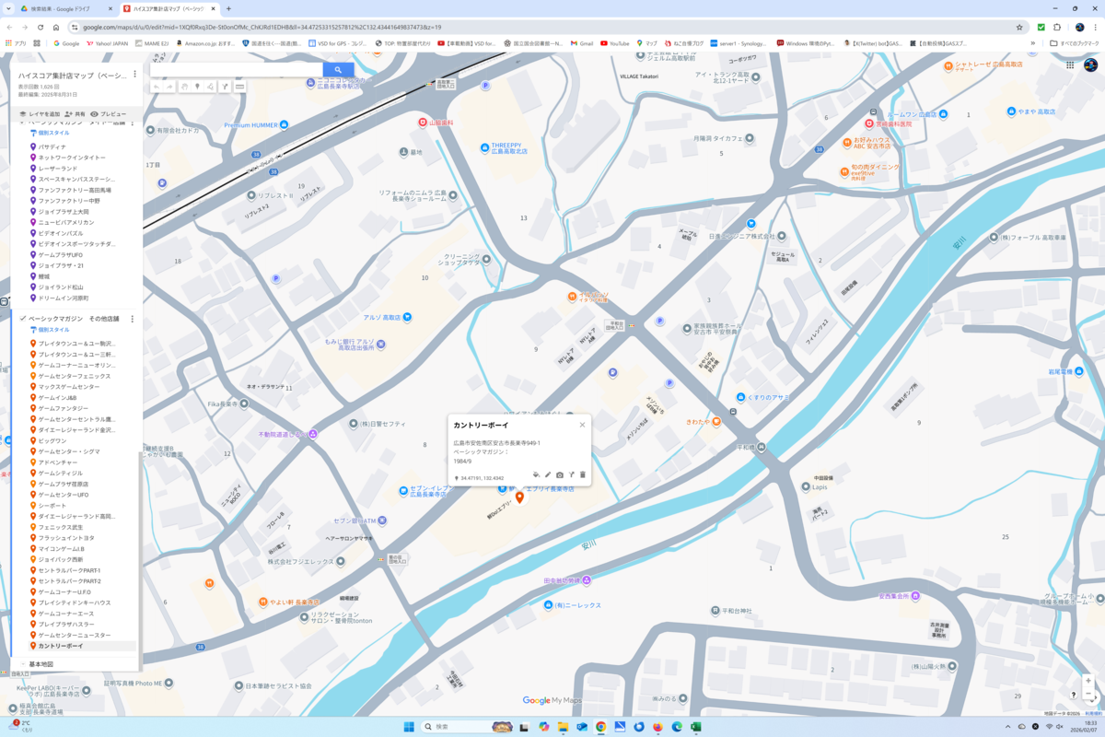Click the camera add-photo icon in popup
The height and width of the screenshot is (737, 1105).
(560, 474)
